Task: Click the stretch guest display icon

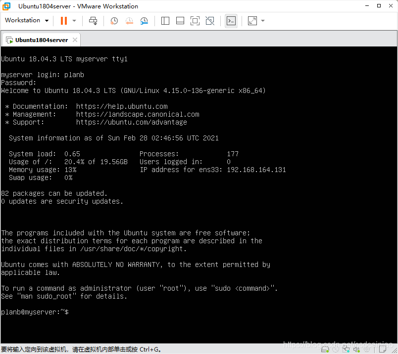Action: 252,21
